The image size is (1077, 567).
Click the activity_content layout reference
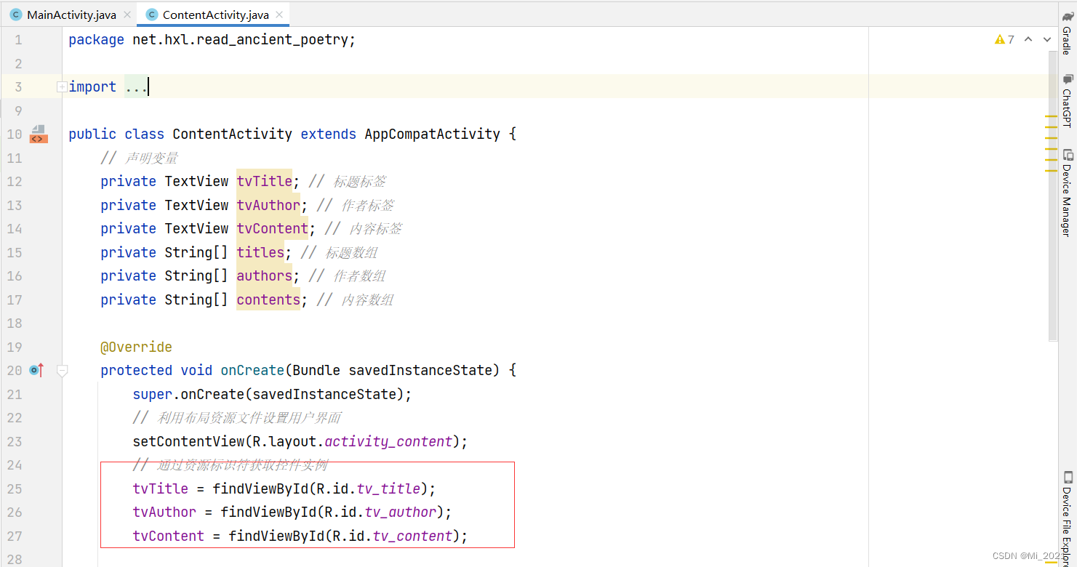tap(388, 441)
